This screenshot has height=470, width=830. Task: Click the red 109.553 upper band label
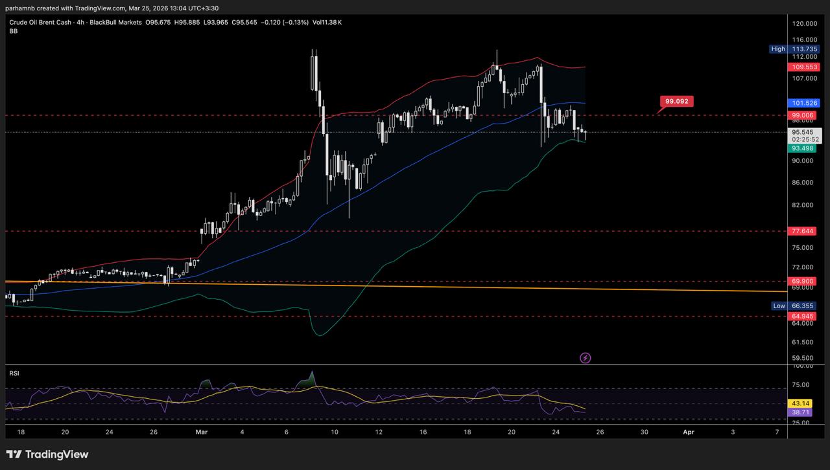click(x=803, y=67)
